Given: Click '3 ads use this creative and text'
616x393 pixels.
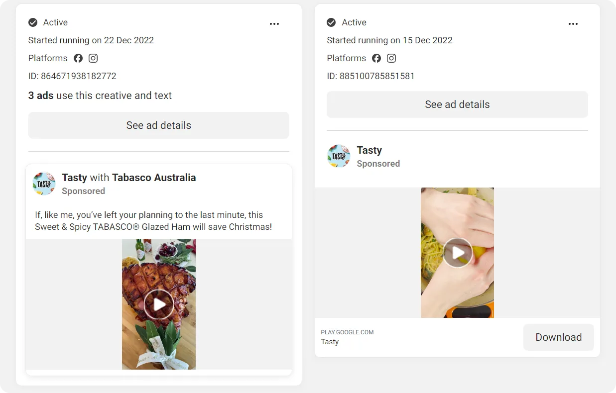Looking at the screenshot, I should [100, 96].
